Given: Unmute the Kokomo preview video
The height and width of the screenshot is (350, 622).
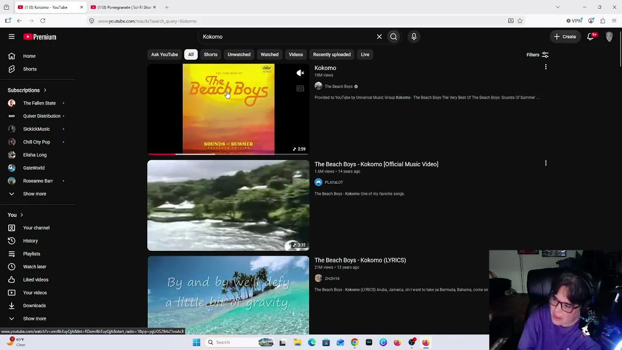Looking at the screenshot, I should click(300, 73).
